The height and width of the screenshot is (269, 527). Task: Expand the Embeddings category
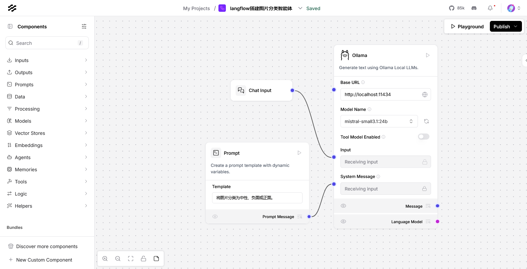tap(47, 145)
